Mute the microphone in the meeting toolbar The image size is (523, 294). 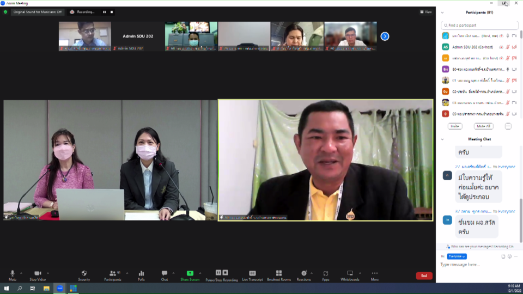click(x=13, y=275)
